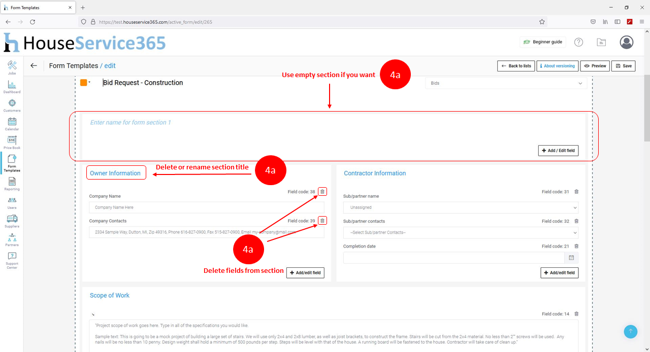Screen dimensions: 650x352
Task: Open the Dashboard sidebar item
Action: [12, 87]
